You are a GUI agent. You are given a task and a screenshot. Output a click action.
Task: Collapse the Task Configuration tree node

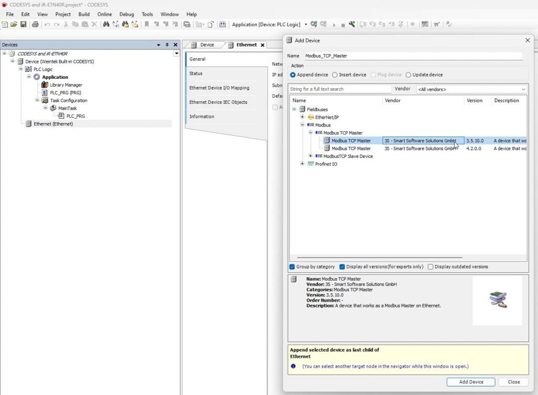37,100
